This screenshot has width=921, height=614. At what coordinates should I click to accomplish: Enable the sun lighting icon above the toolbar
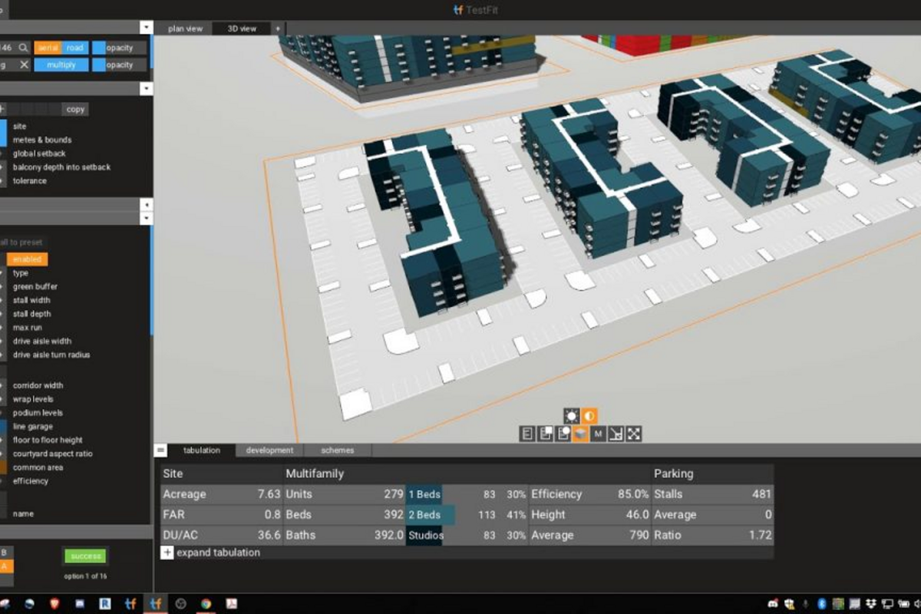tap(571, 417)
